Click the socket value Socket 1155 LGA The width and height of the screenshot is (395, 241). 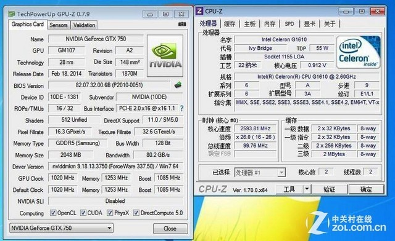(284, 57)
